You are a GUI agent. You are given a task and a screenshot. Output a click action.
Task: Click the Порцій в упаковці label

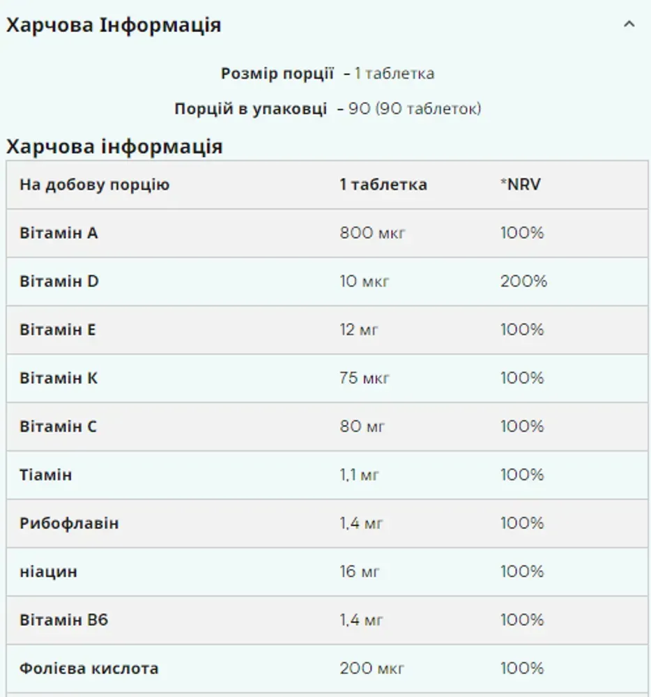pos(251,109)
